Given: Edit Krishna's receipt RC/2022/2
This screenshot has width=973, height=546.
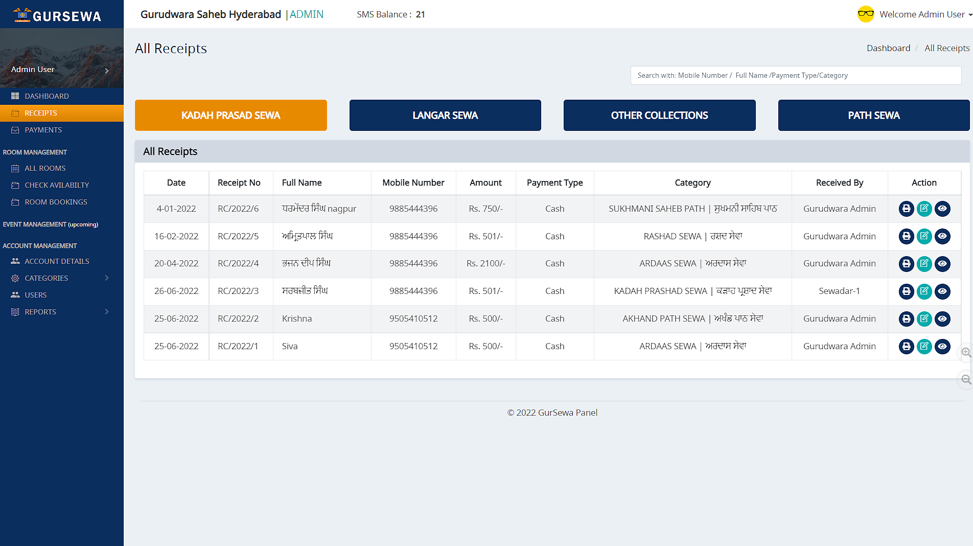Looking at the screenshot, I should 924,319.
